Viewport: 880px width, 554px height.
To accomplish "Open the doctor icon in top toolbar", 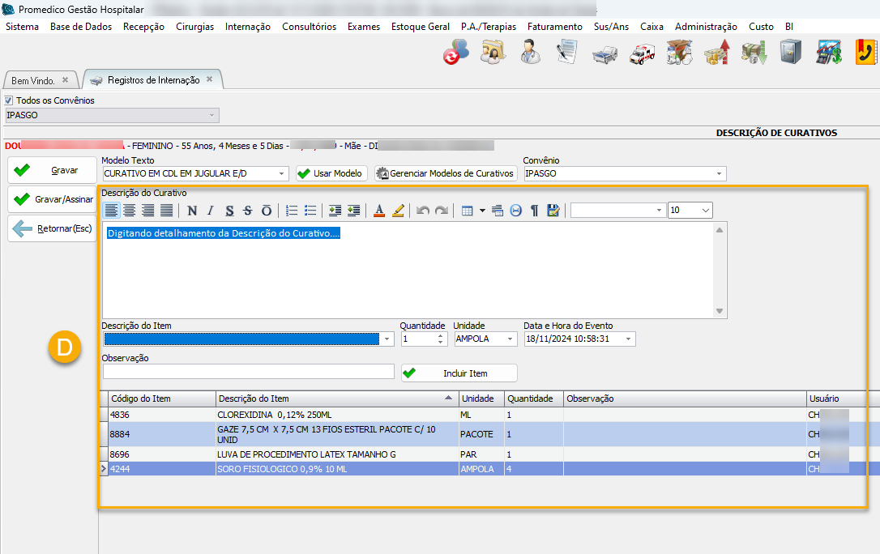I will tap(529, 53).
